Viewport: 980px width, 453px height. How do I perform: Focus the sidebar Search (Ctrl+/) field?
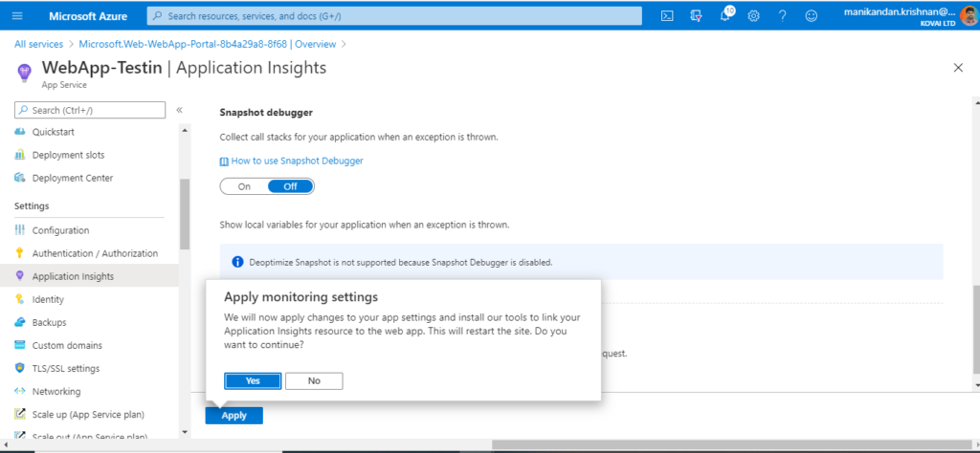pos(90,110)
